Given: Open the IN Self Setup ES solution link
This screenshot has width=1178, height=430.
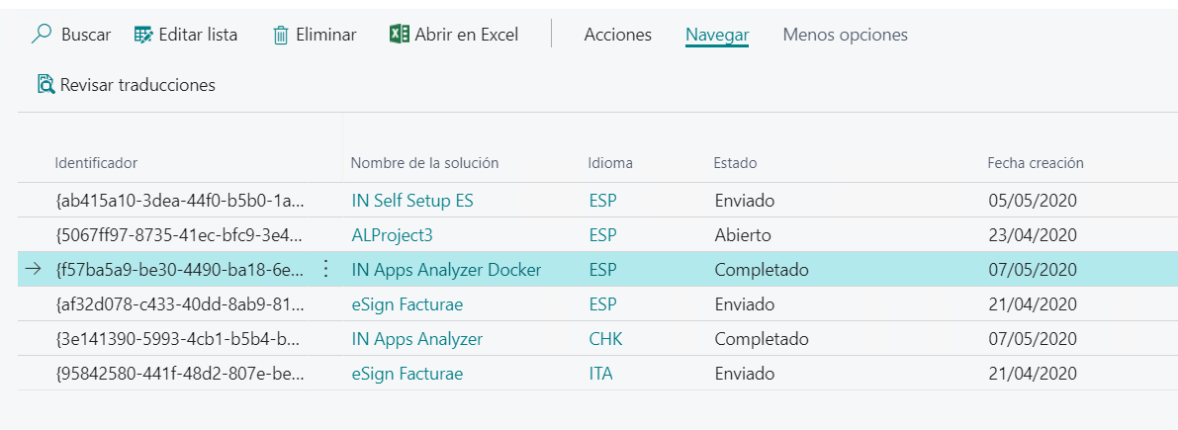Looking at the screenshot, I should pyautogui.click(x=412, y=201).
